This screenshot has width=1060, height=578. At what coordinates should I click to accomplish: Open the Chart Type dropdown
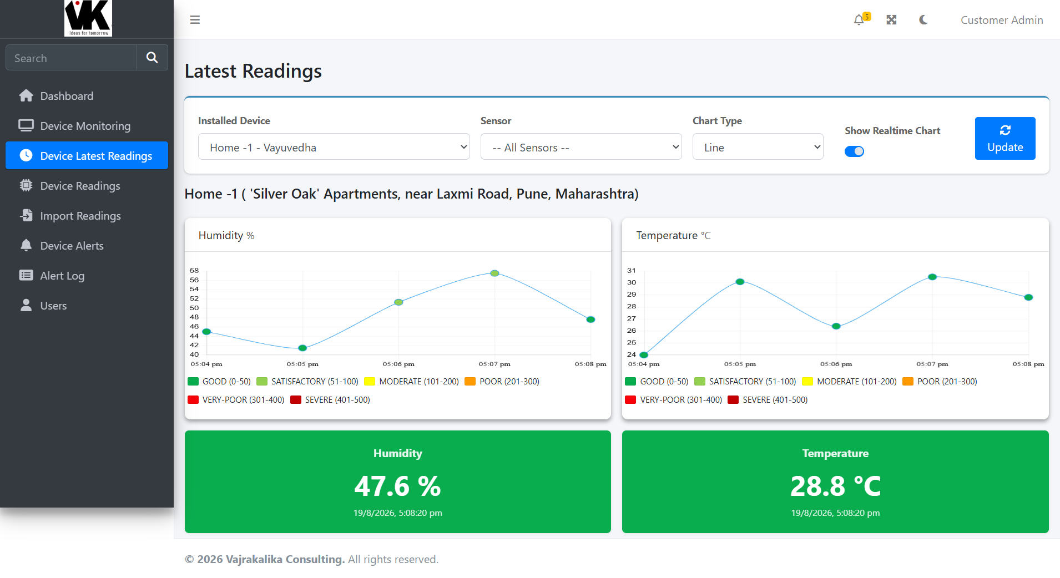pos(758,147)
